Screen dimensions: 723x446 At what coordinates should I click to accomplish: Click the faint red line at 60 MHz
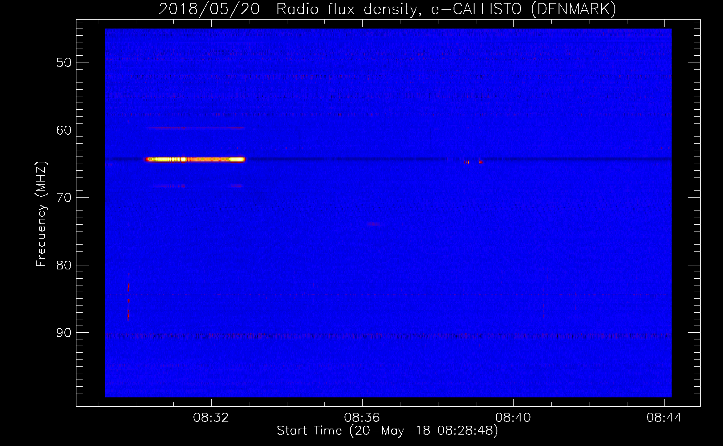tap(196, 128)
